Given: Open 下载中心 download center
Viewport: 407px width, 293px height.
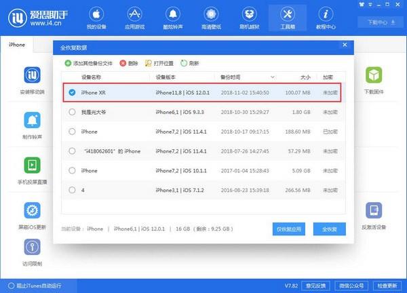Looking at the screenshot, I should pos(381,22).
